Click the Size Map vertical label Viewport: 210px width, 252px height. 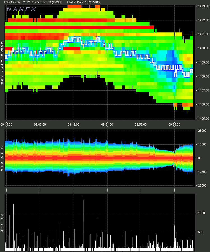click(x=2, y=159)
